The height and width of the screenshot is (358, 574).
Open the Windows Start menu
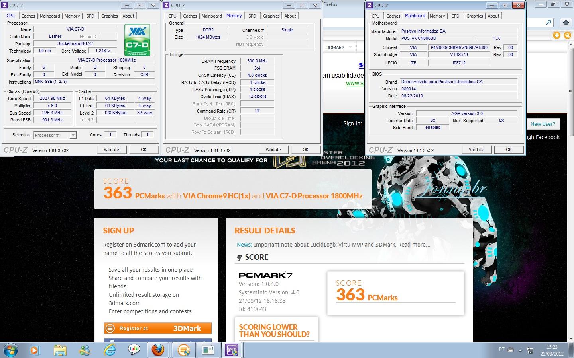[x=11, y=350]
